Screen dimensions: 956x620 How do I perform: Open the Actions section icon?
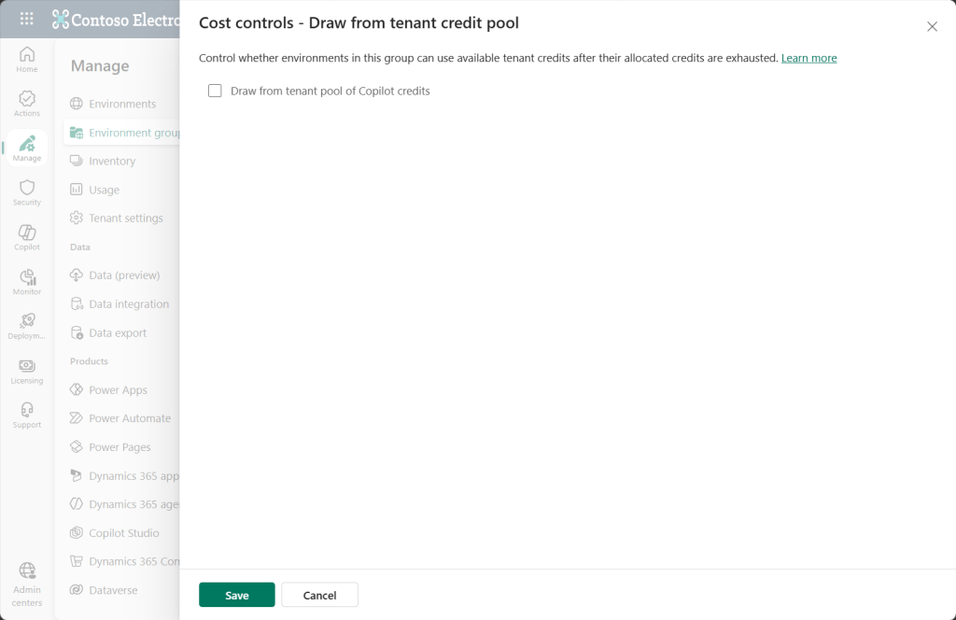click(x=27, y=104)
